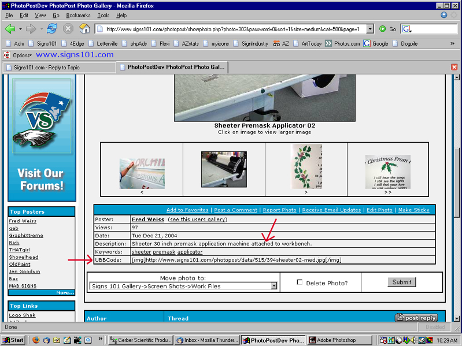462x346 pixels.
Task: Click Add to Favorites link
Action: [x=187, y=210]
